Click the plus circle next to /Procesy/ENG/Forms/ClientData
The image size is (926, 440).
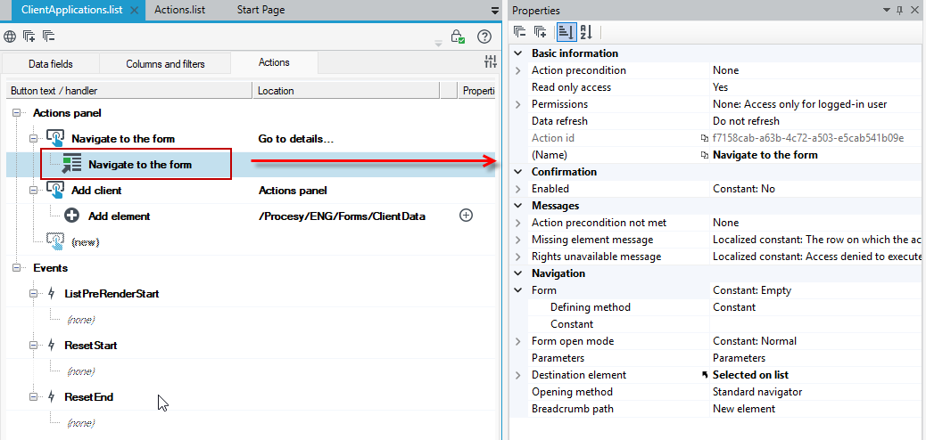coord(466,216)
